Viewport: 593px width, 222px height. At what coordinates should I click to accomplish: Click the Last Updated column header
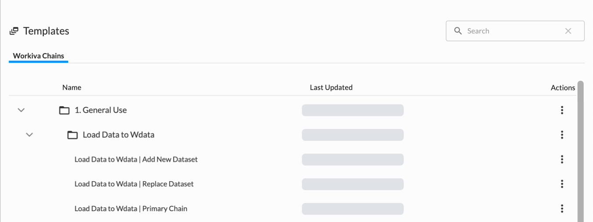tap(331, 87)
